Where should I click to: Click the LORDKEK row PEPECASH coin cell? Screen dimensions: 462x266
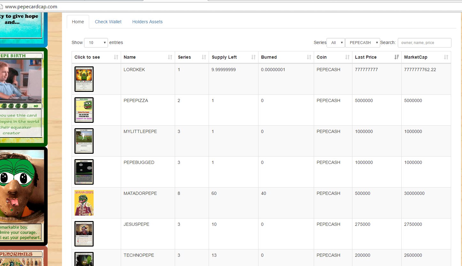coord(333,79)
